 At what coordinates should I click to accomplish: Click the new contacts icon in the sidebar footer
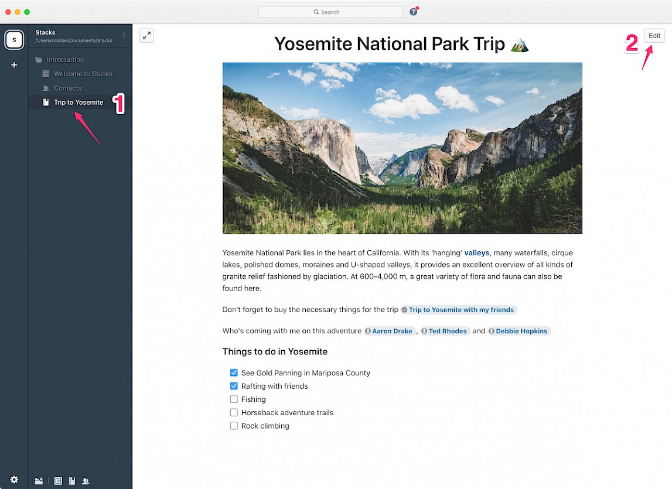tap(86, 481)
